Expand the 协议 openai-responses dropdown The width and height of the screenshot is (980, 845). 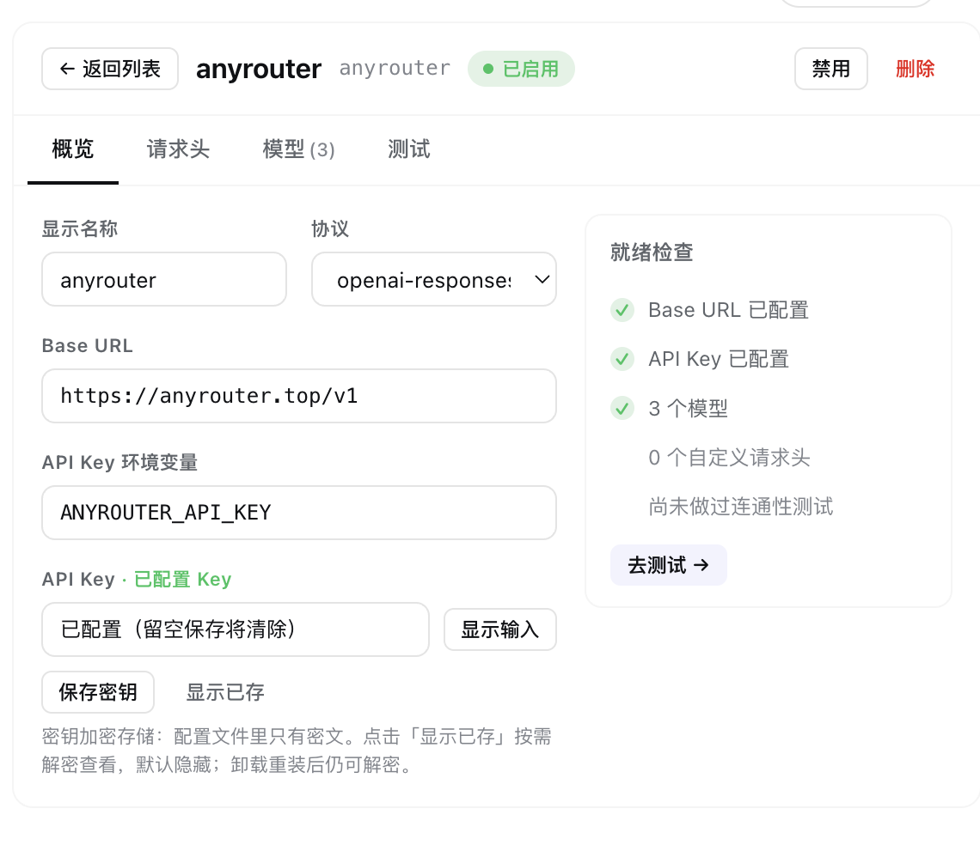(x=434, y=279)
